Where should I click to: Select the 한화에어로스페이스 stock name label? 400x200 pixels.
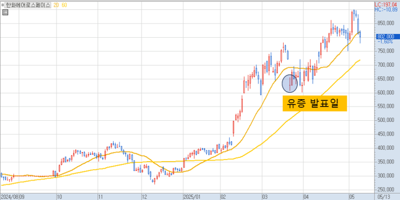[28, 5]
